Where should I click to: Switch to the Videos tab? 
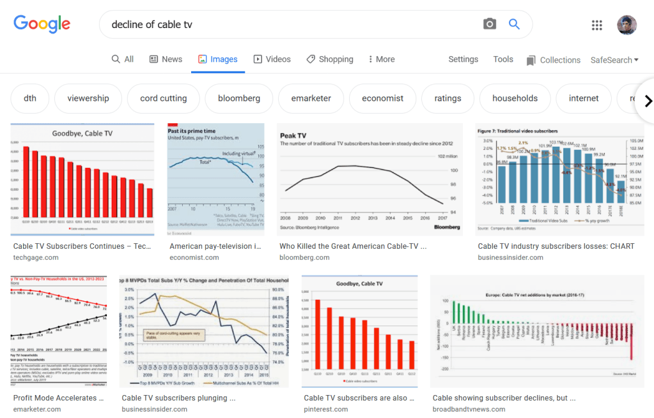coord(272,59)
